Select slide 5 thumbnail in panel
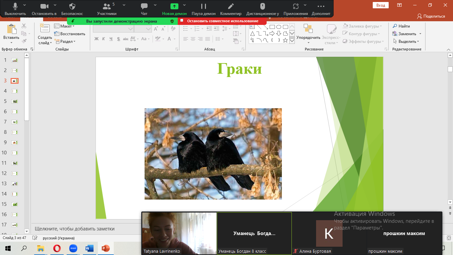Screen dimensions: 453x255 point(15,101)
